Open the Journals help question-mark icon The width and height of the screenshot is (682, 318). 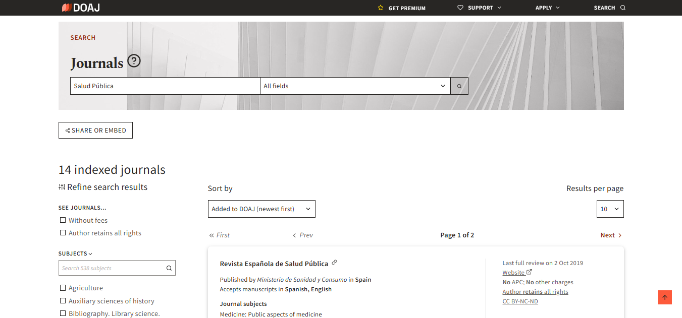[134, 61]
